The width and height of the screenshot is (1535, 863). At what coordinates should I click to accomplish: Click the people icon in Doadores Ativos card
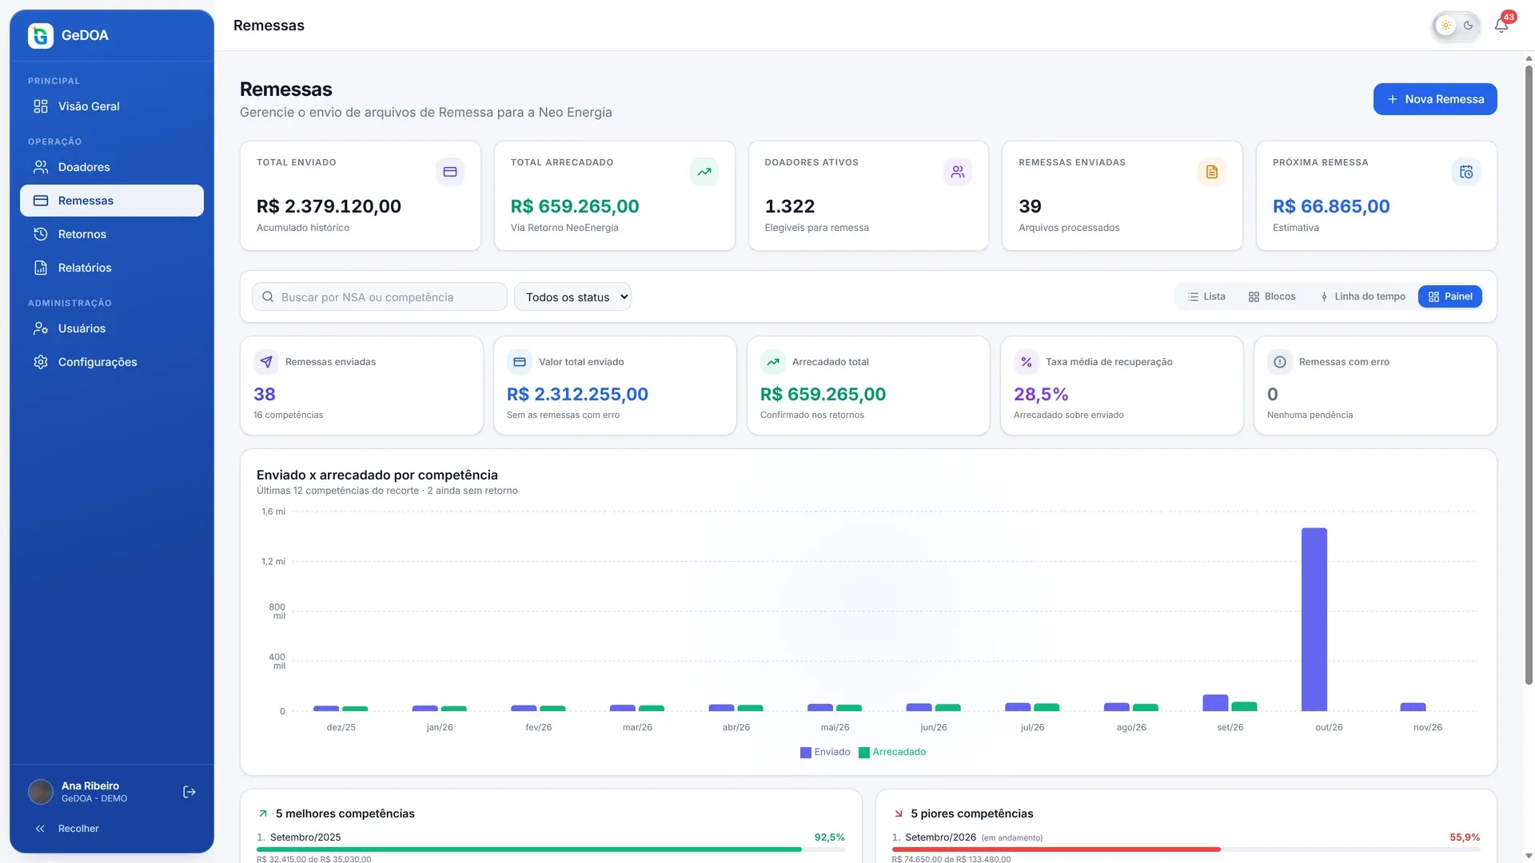coord(957,172)
